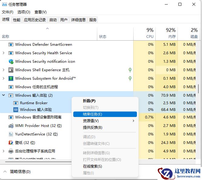Viewport: 202px width, 180px height.
Task: Click the horizontal scrollbar at bottom
Action: [x=38, y=162]
